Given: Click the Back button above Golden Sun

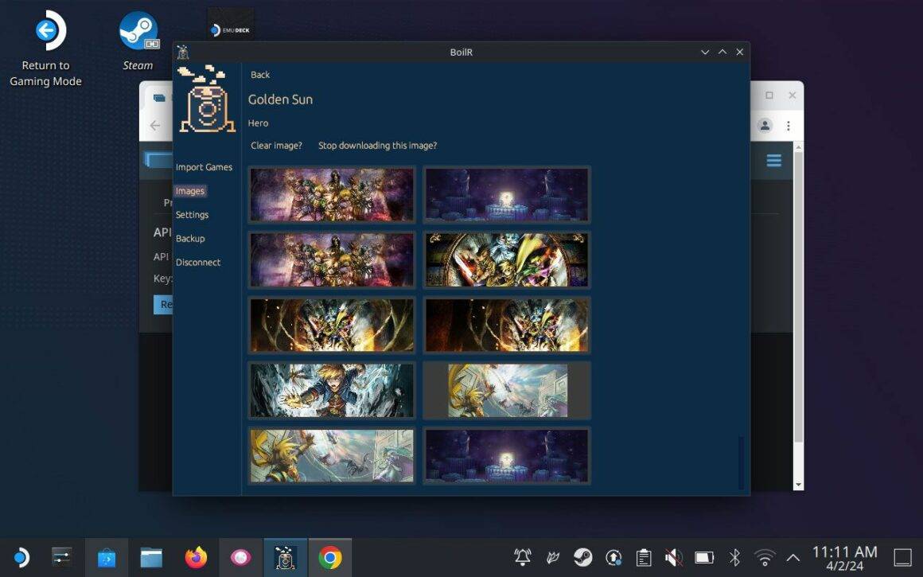Looking at the screenshot, I should [260, 75].
